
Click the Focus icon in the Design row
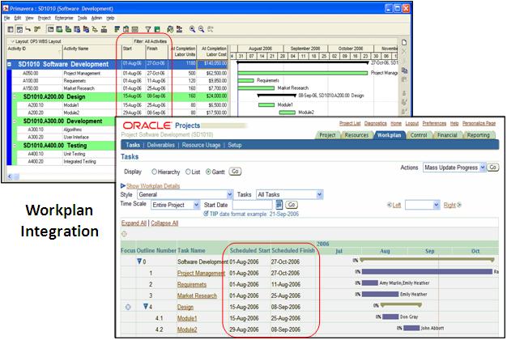tap(128, 307)
